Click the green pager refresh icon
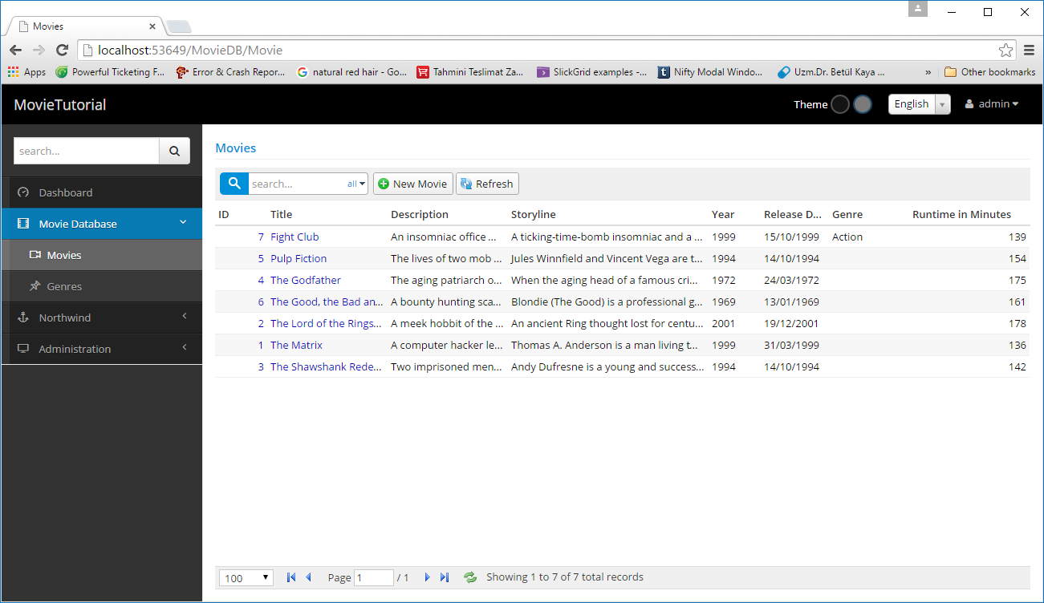 [470, 577]
